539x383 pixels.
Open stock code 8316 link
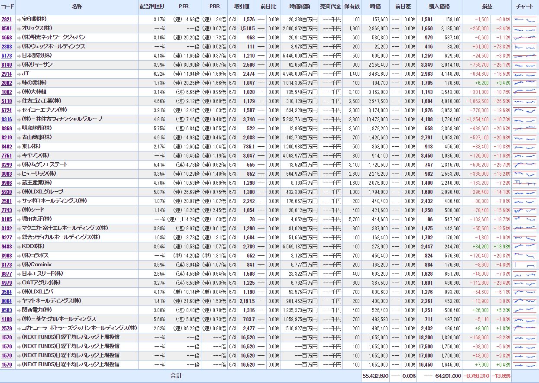click(x=6, y=119)
